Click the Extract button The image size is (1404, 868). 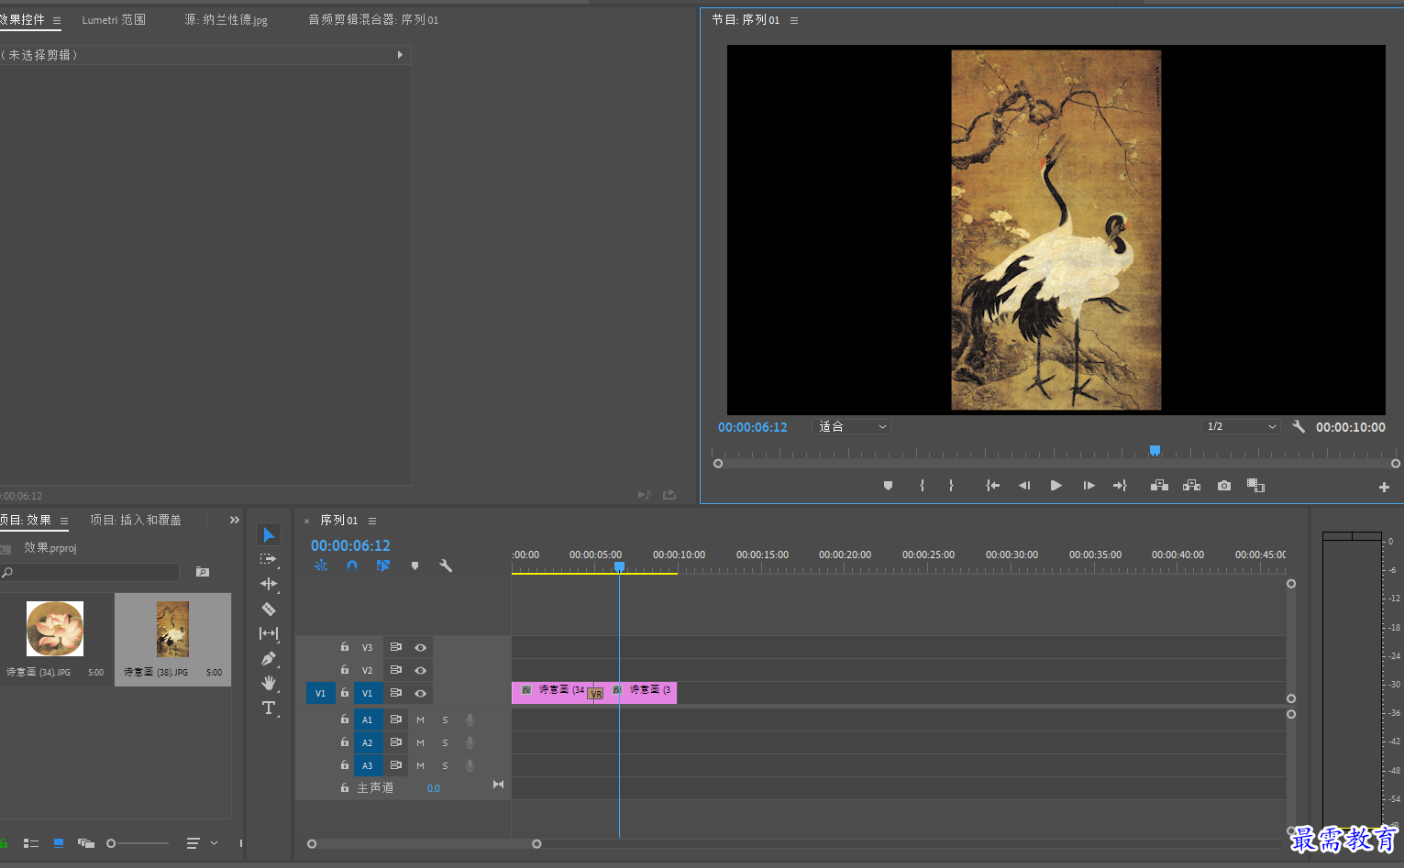click(x=1191, y=486)
